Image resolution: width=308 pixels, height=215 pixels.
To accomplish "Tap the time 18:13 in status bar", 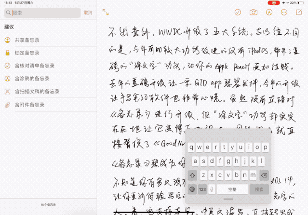I will tap(8, 3).
